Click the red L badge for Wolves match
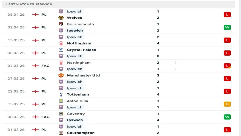Image resolution: width=241 pixels, height=136 pixels. point(227,15)
